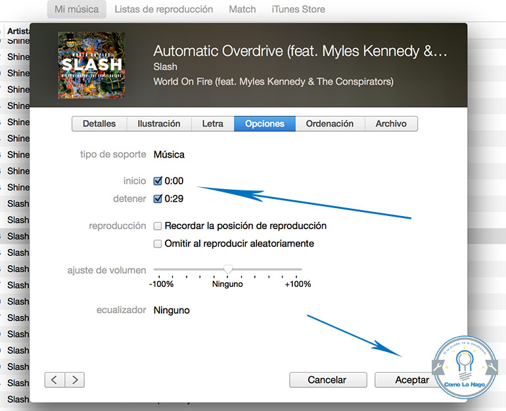Switch to the Archivo tab

click(x=391, y=124)
